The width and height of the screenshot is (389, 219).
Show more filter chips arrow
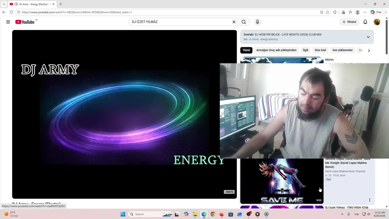pos(369,50)
